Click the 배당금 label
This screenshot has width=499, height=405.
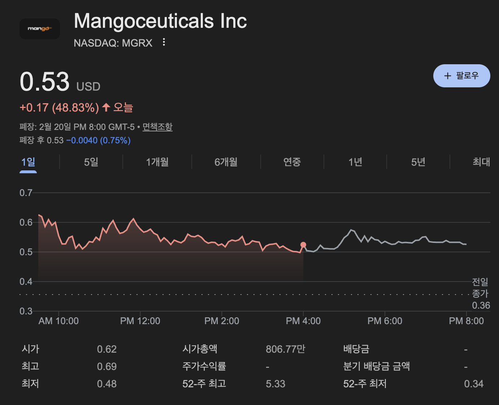click(356, 349)
